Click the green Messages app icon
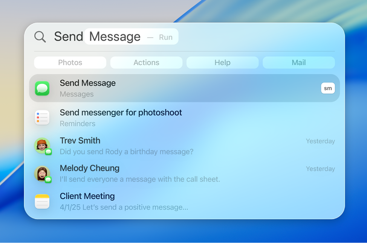Screen dimensions: 367x243 pyautogui.click(x=42, y=88)
